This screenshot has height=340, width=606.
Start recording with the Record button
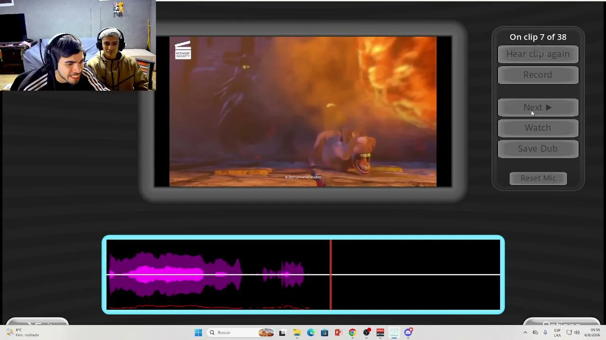click(538, 75)
